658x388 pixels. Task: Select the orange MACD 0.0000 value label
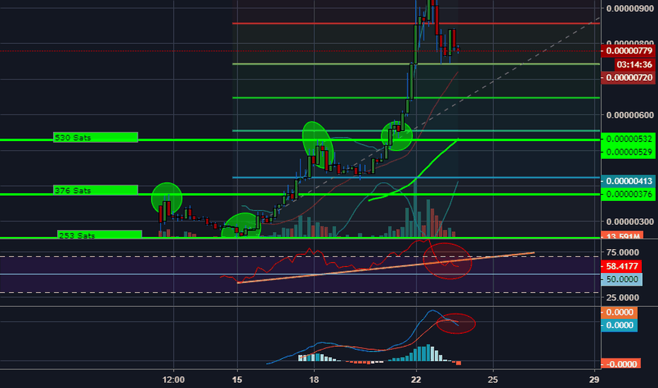(x=619, y=312)
